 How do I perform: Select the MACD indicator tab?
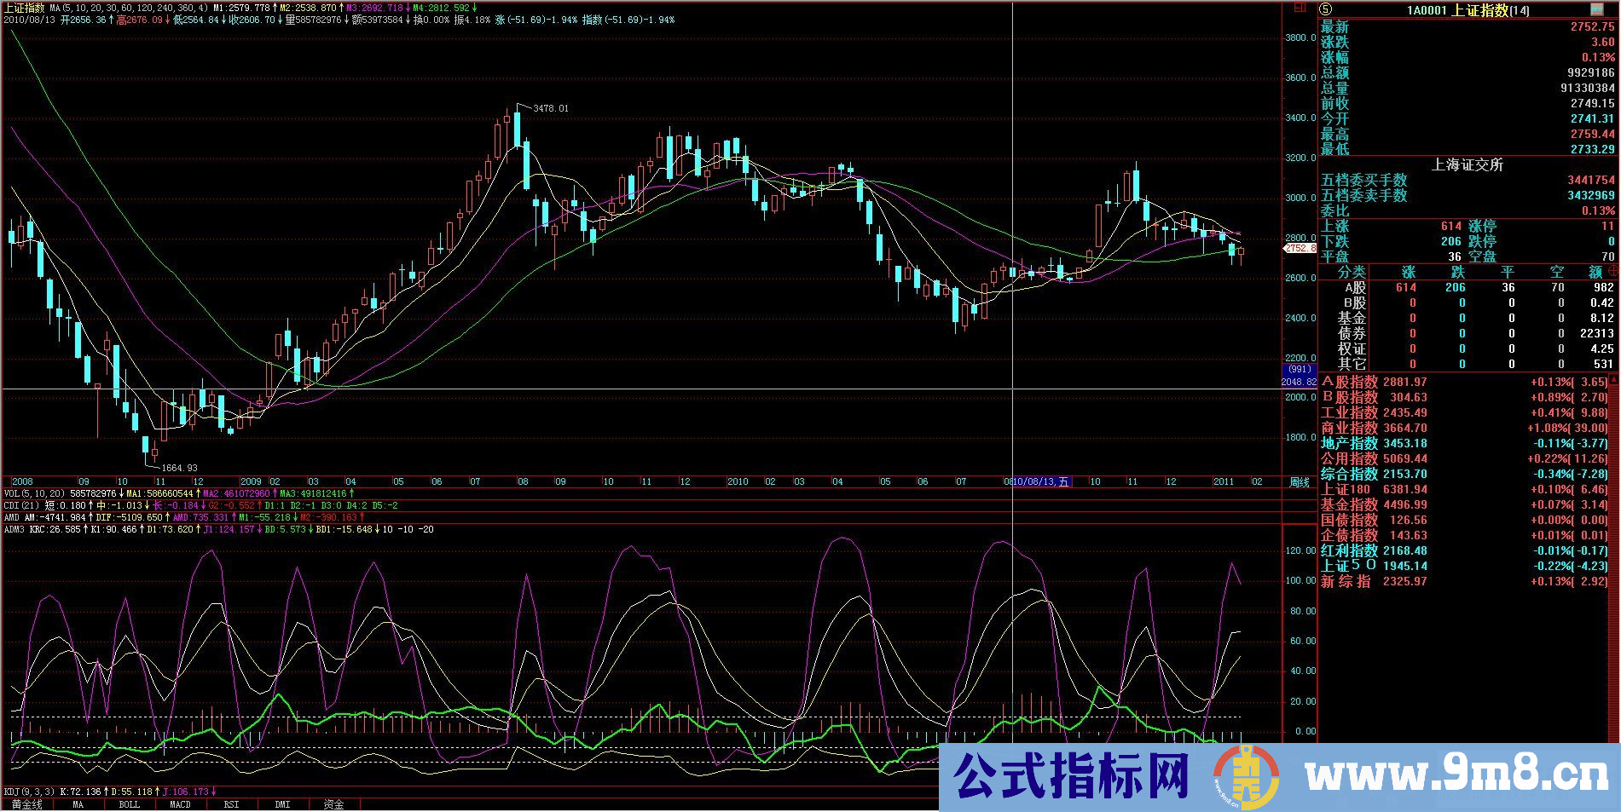[180, 804]
